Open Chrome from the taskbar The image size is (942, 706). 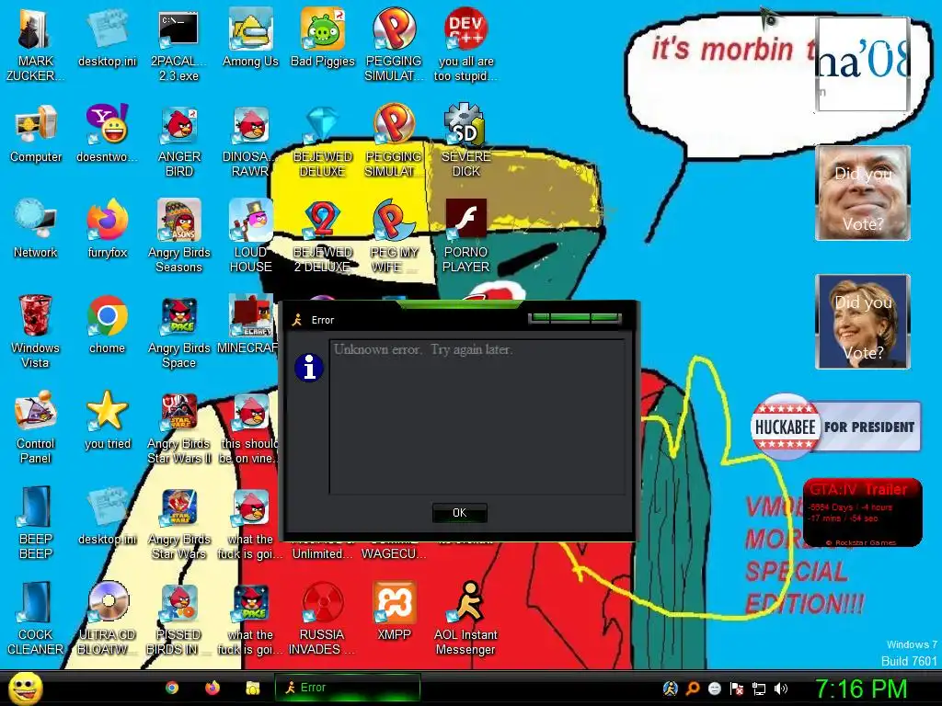[172, 688]
